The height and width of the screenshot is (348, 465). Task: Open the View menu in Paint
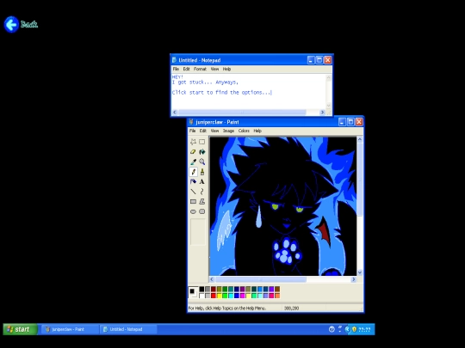point(214,131)
